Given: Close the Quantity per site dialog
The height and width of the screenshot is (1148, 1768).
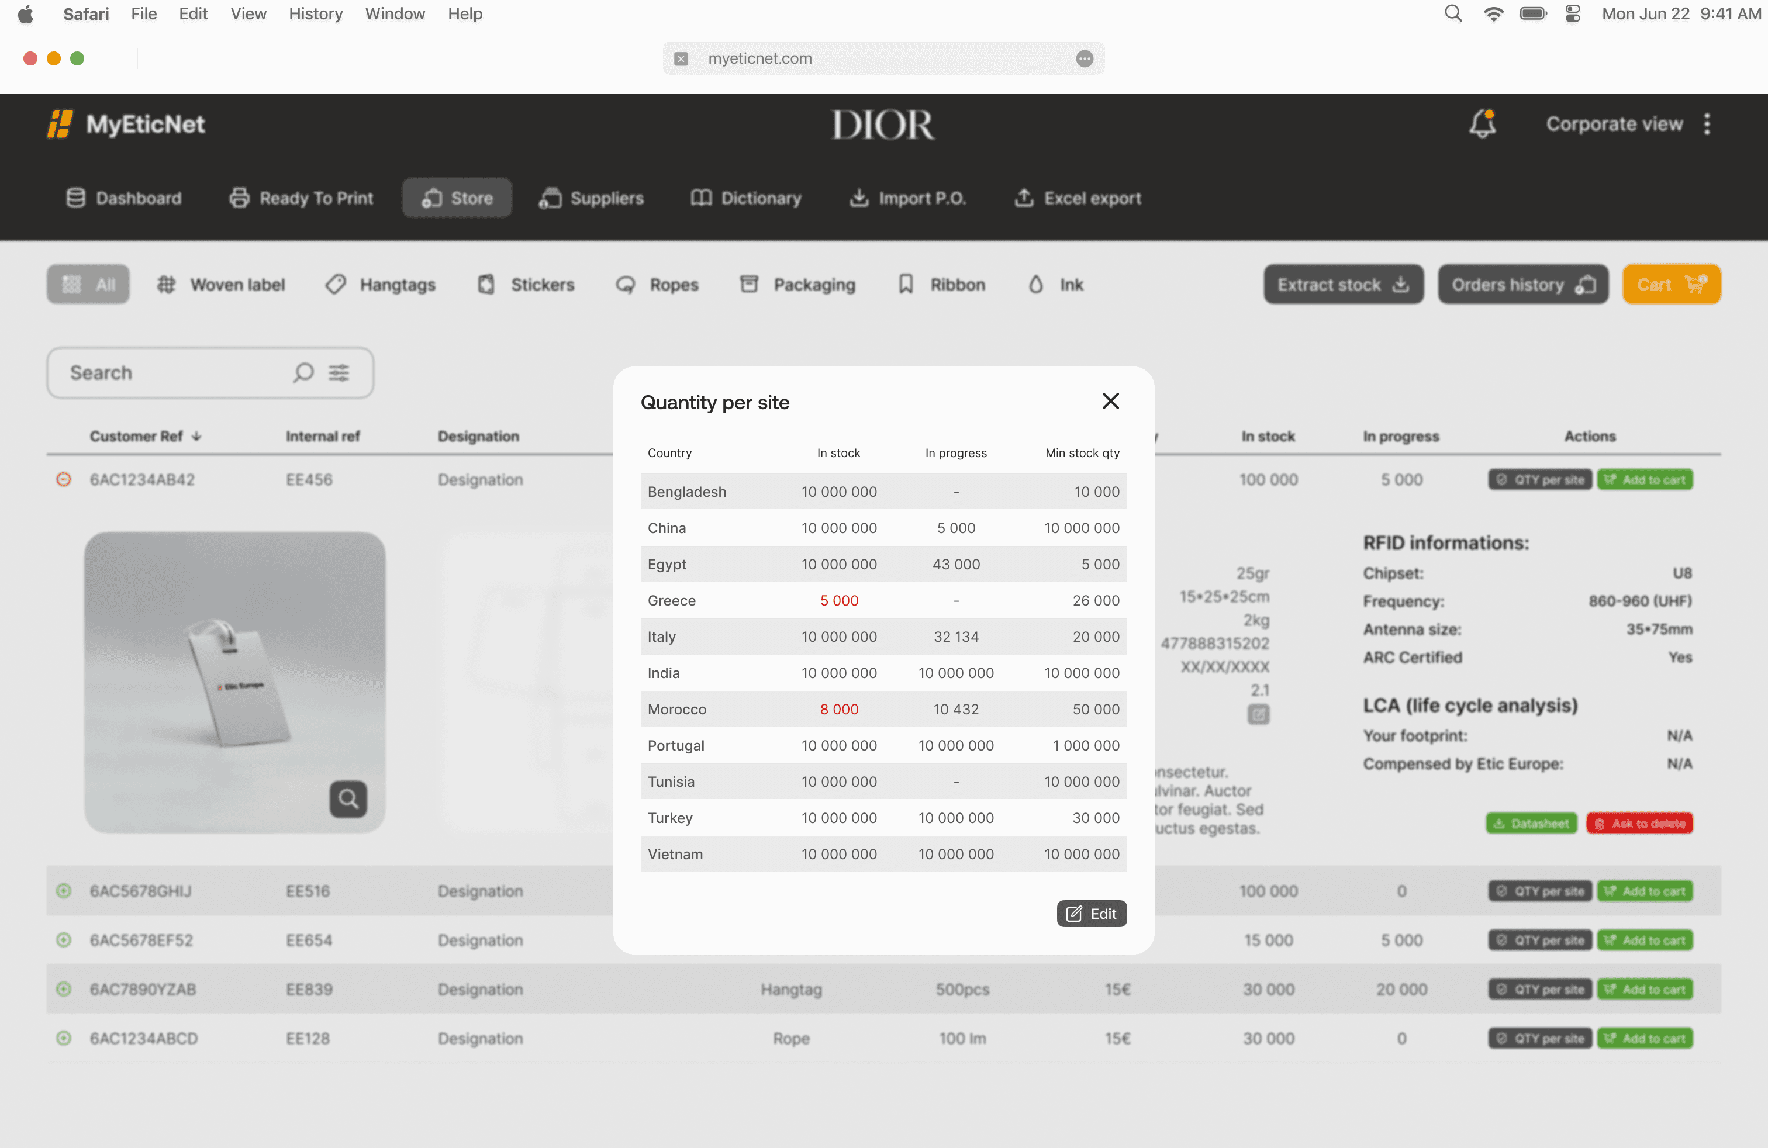Looking at the screenshot, I should 1110,401.
